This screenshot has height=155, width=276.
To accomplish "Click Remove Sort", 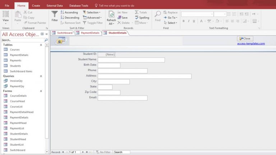I will pos(70,23).
